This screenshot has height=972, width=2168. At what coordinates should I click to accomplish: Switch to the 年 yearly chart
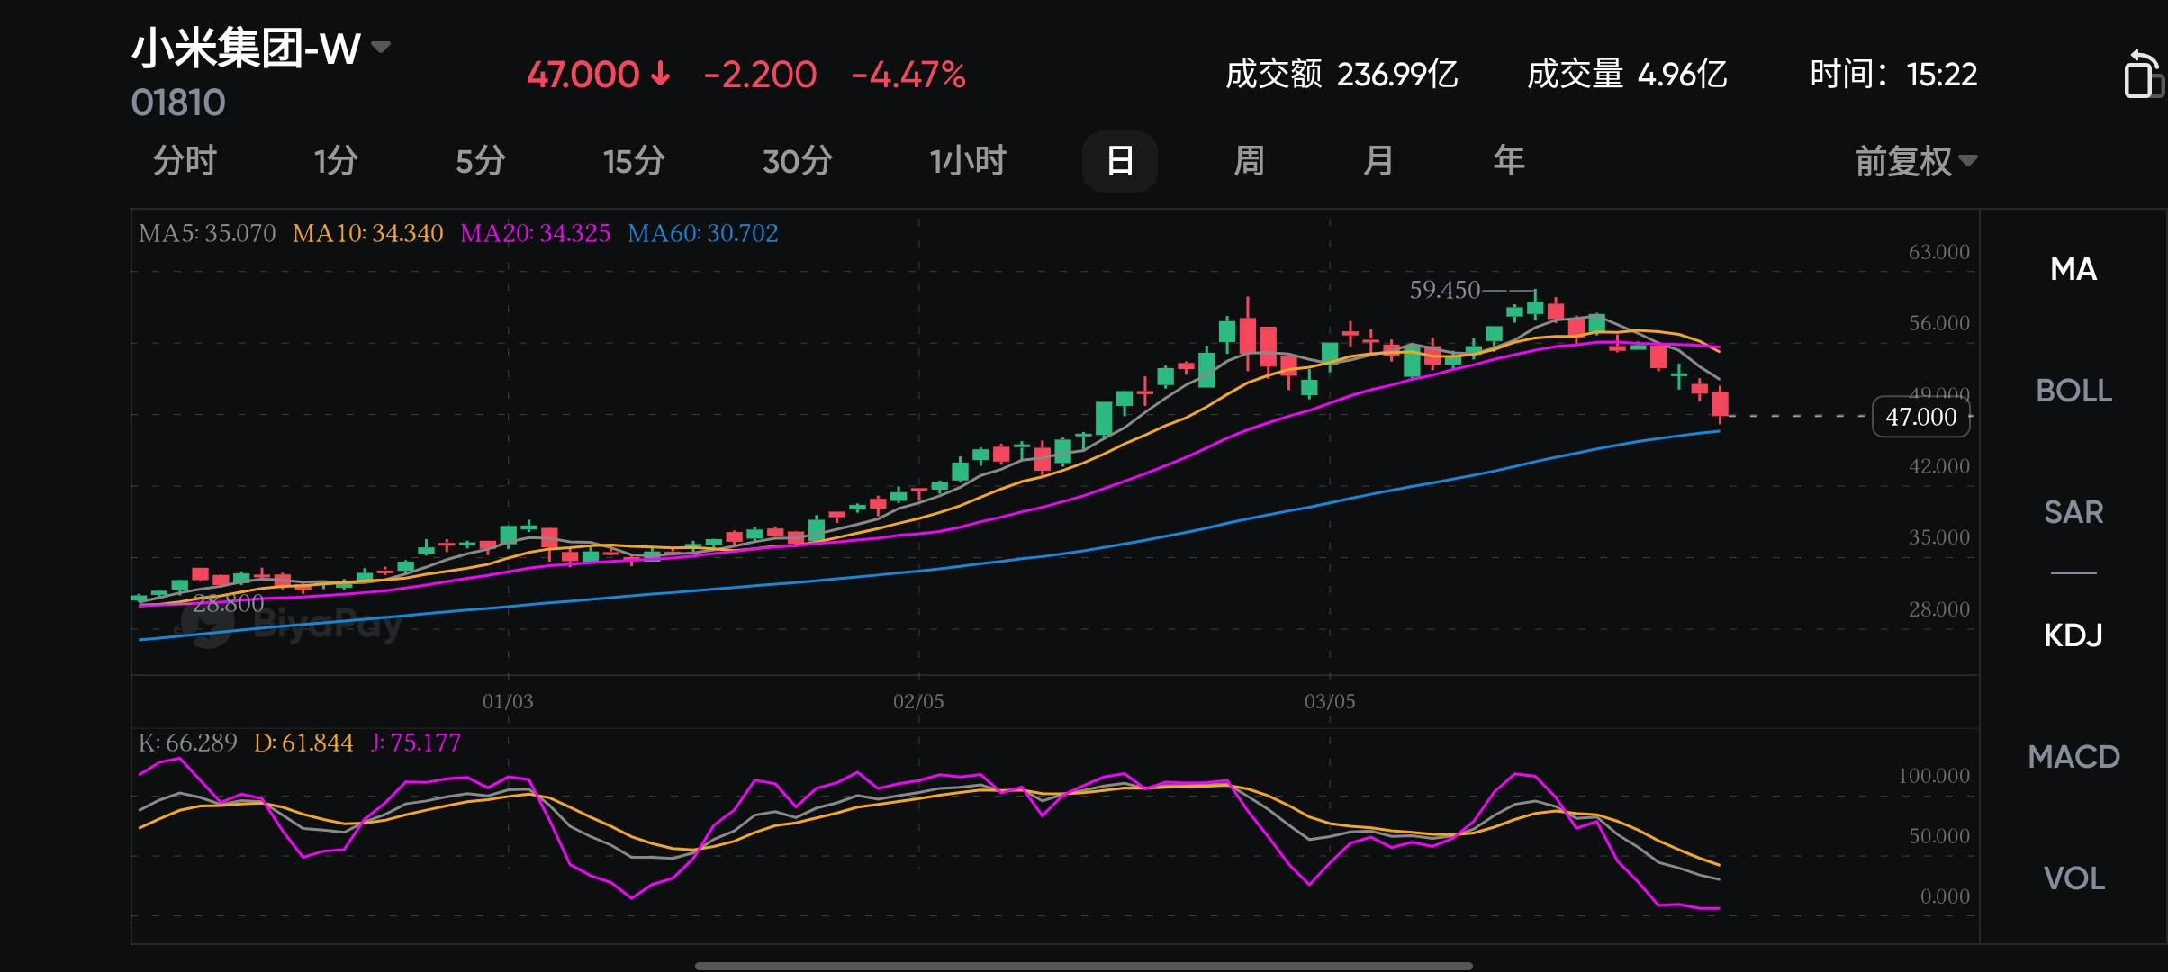tap(1509, 162)
